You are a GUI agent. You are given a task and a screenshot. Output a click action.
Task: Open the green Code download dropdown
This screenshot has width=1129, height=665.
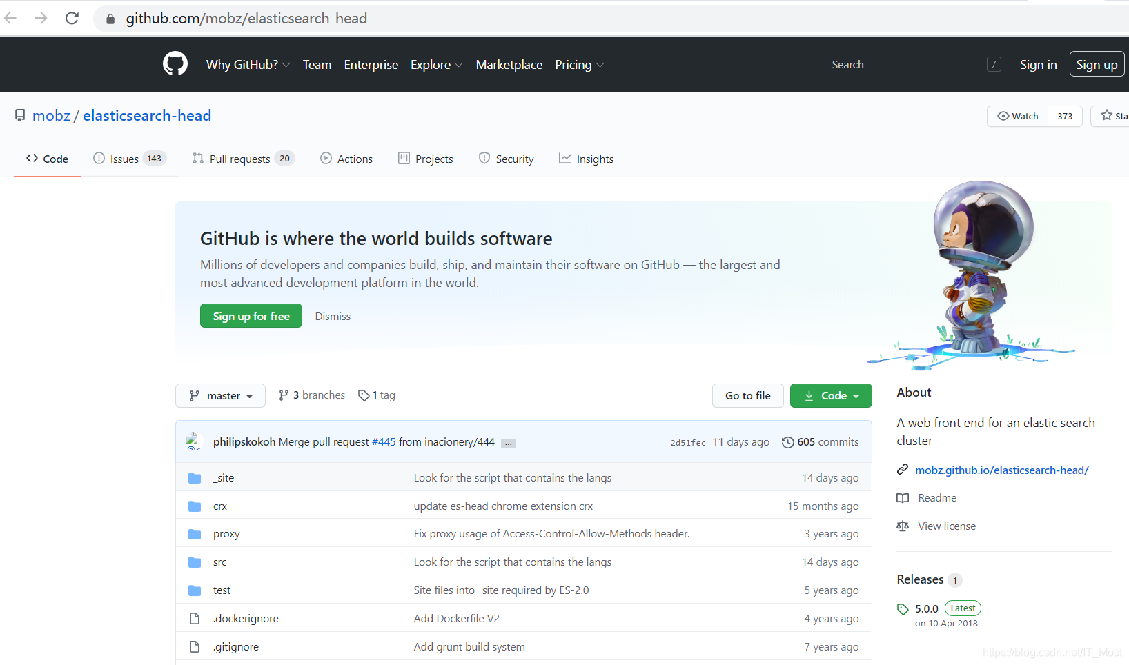point(831,396)
